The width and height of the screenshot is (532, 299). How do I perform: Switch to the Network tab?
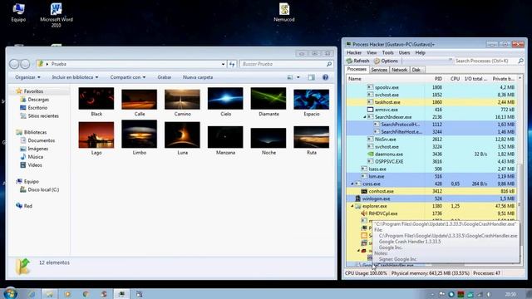(399, 70)
